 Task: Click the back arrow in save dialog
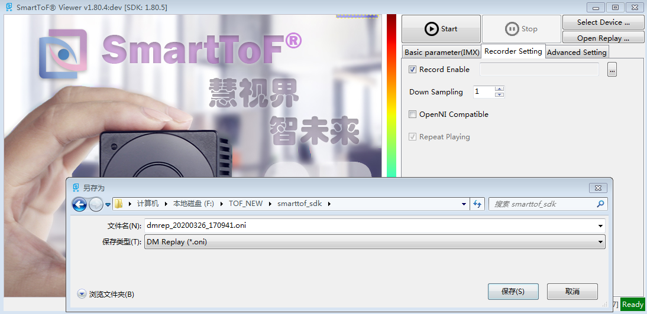tap(79, 204)
